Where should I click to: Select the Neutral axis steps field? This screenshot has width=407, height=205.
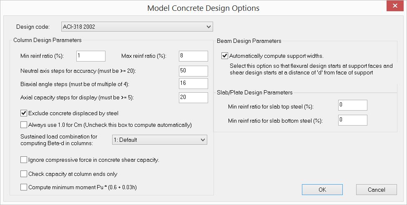point(193,71)
